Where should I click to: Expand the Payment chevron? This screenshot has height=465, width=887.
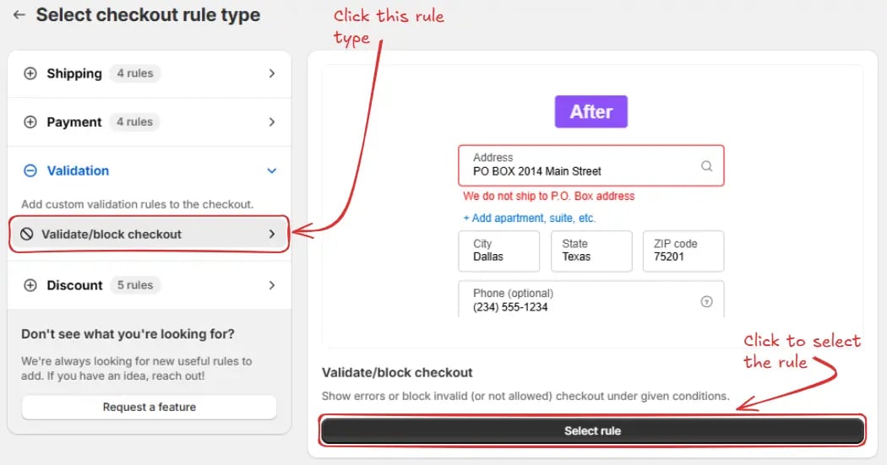272,122
